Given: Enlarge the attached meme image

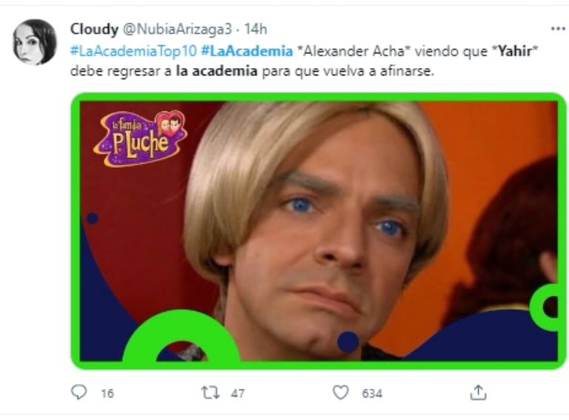Looking at the screenshot, I should click(x=319, y=231).
